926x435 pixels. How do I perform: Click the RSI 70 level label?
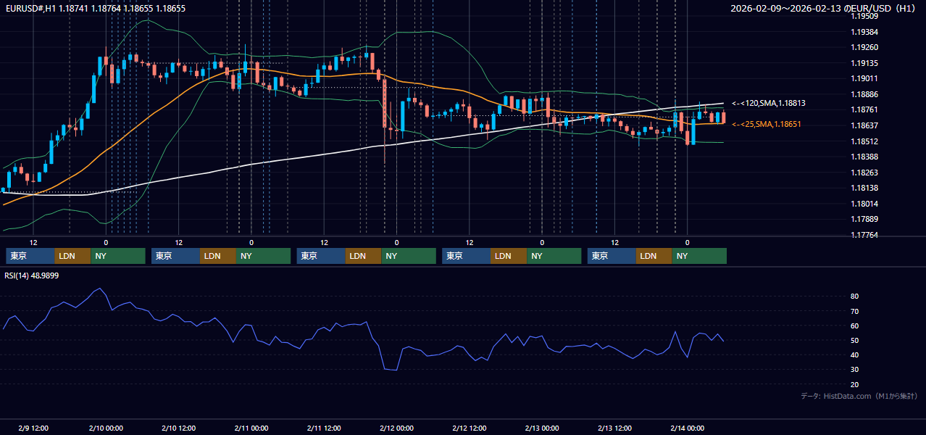click(x=855, y=311)
